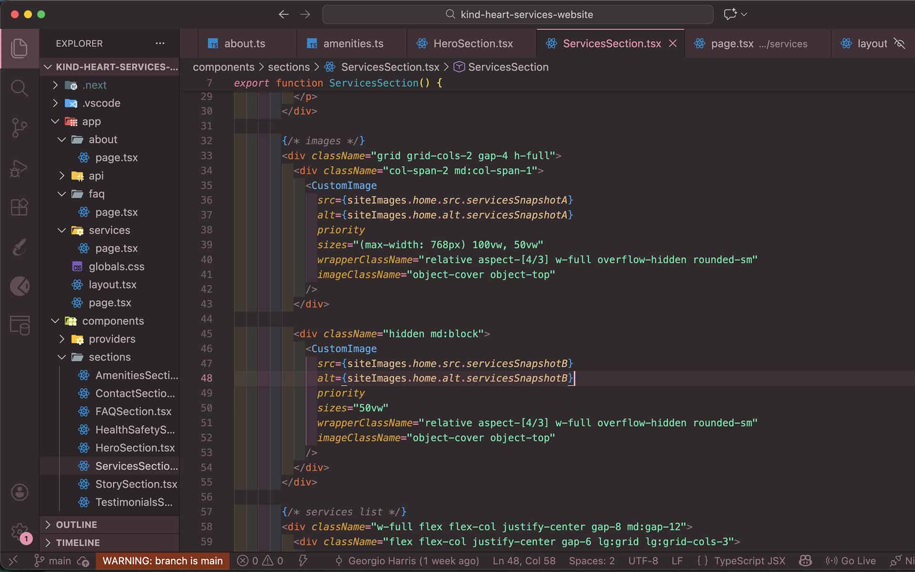
Task: Click the TypeScript JSX language mode
Action: click(749, 561)
